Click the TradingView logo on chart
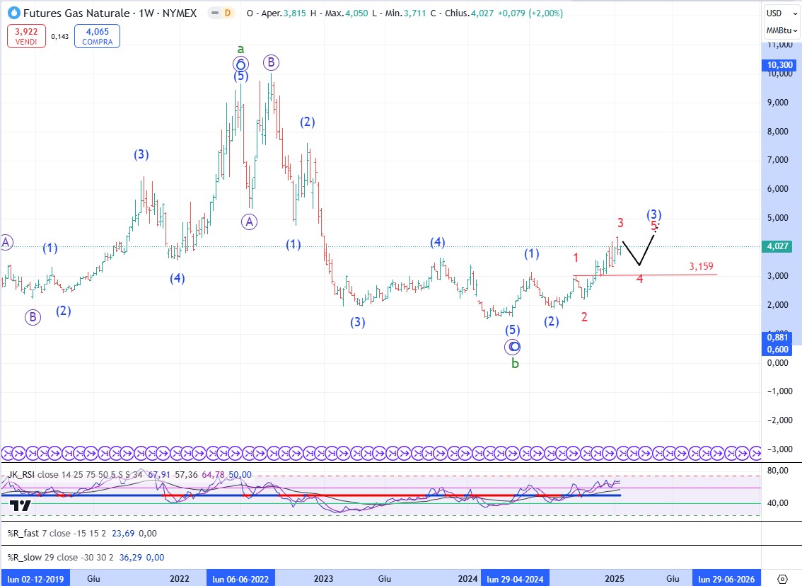Viewport: 802px width, 586px height. [21, 505]
